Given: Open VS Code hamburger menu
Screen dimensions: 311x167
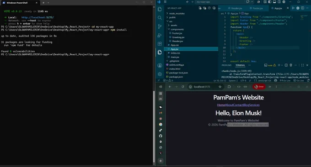Looking at the screenshot, I should [165, 2].
